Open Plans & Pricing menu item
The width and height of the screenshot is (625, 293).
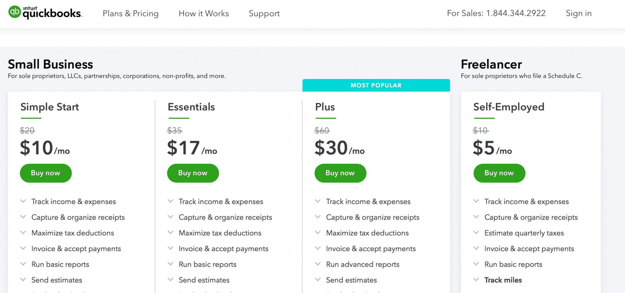pos(131,13)
